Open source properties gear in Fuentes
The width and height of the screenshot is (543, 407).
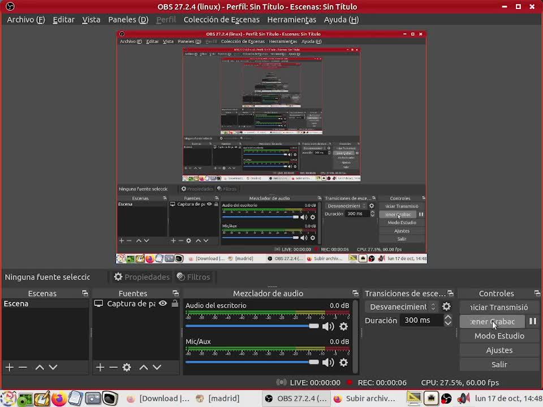click(x=127, y=367)
